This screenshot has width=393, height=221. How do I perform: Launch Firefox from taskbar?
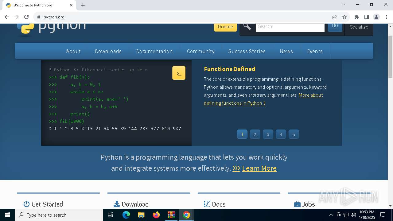click(156, 215)
